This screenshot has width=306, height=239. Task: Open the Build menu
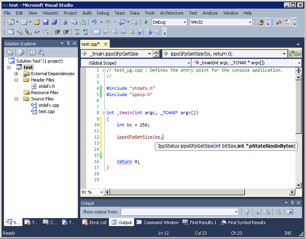[87, 13]
